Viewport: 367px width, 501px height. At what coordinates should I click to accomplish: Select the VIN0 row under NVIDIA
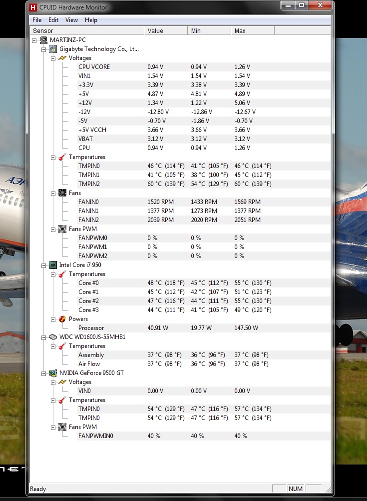[204, 391]
